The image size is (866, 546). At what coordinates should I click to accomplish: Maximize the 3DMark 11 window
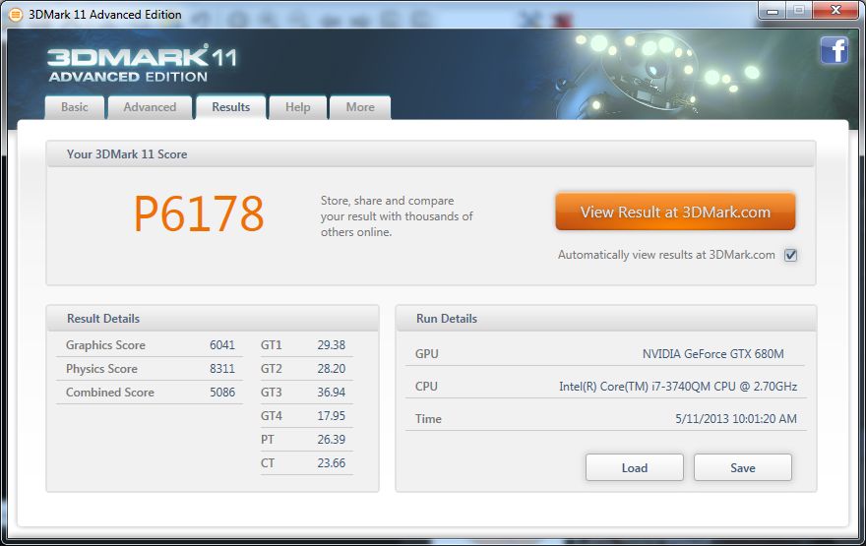point(799,11)
